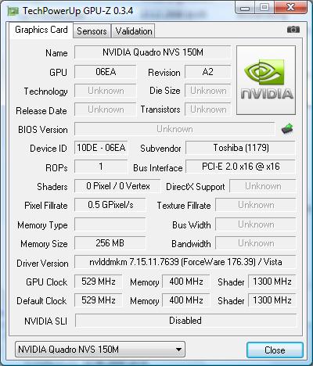Click the Subvendor Toshiba field
The image size is (313, 366).
(240, 148)
